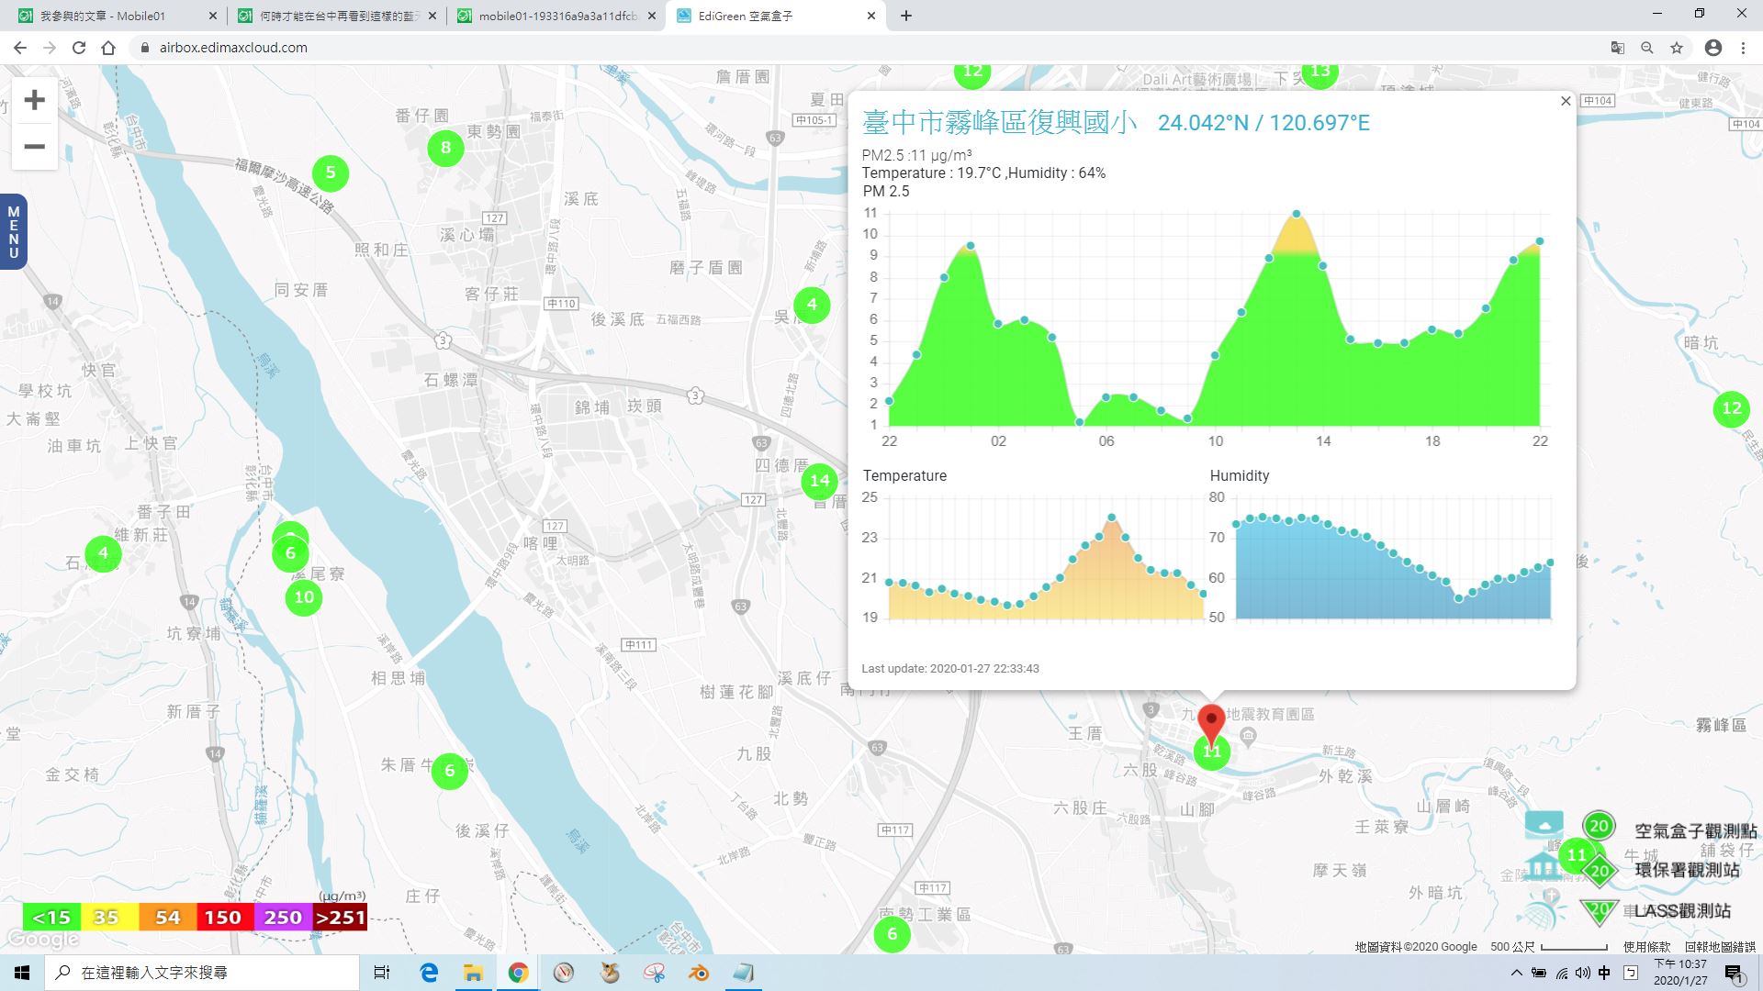The width and height of the screenshot is (1763, 991).
Task: Open 使用條款 terms link
Action: (1647, 946)
